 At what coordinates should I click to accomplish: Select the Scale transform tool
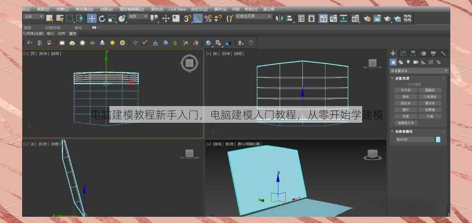point(112,19)
